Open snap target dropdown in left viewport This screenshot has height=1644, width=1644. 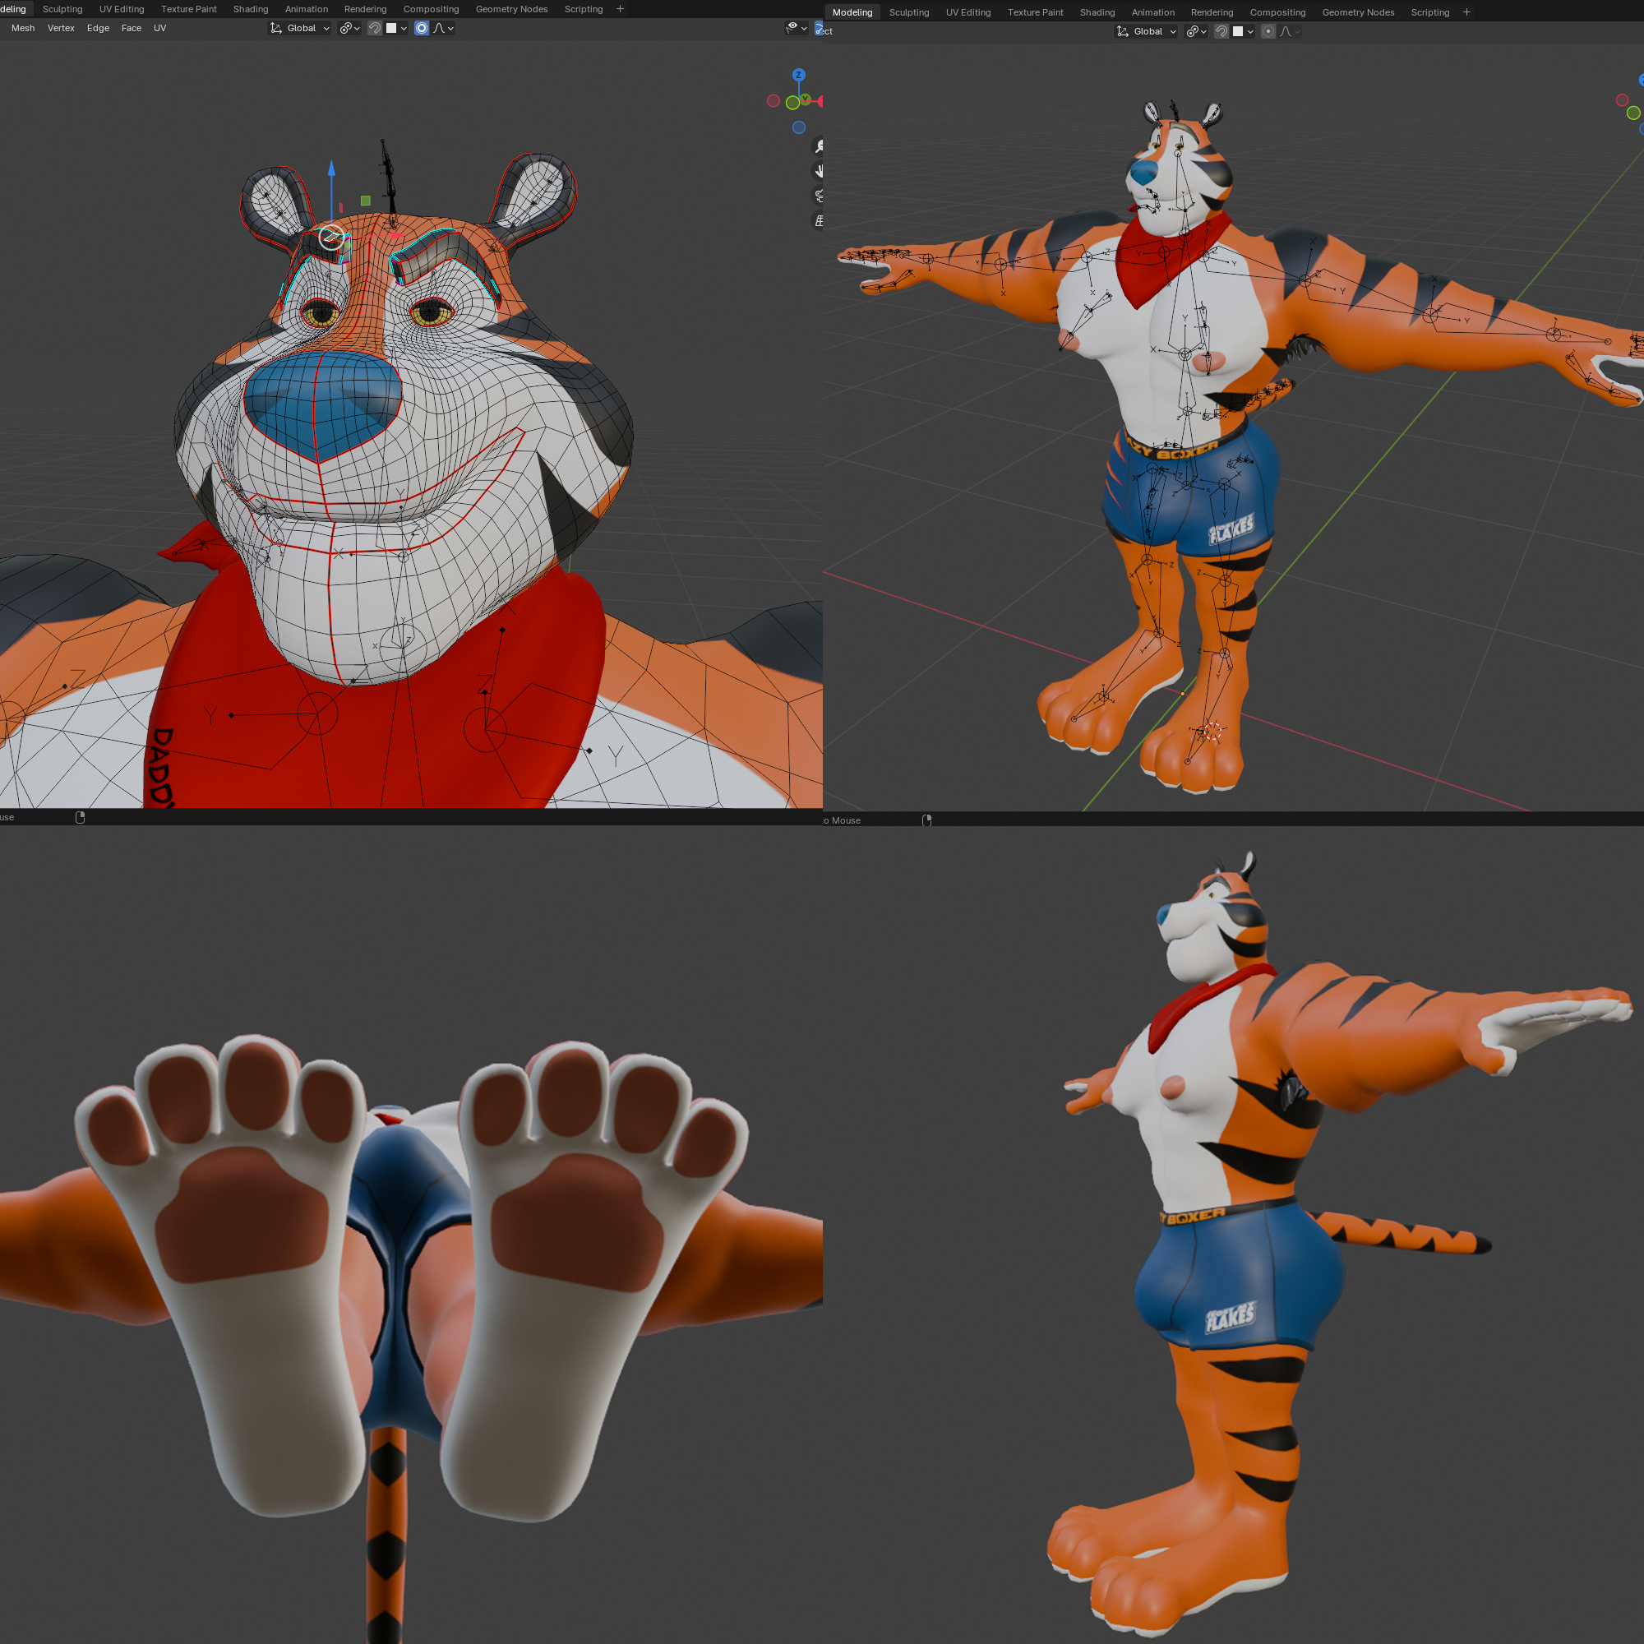point(396,28)
